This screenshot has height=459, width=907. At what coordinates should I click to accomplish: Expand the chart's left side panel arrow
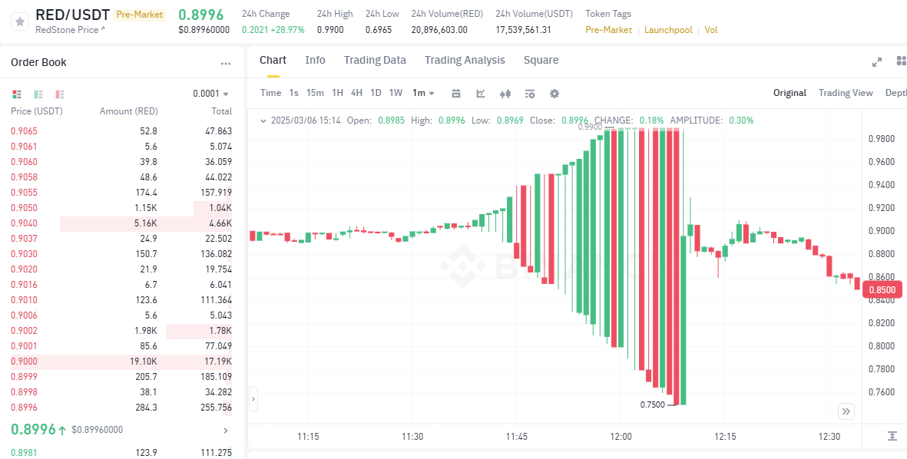pyautogui.click(x=253, y=399)
